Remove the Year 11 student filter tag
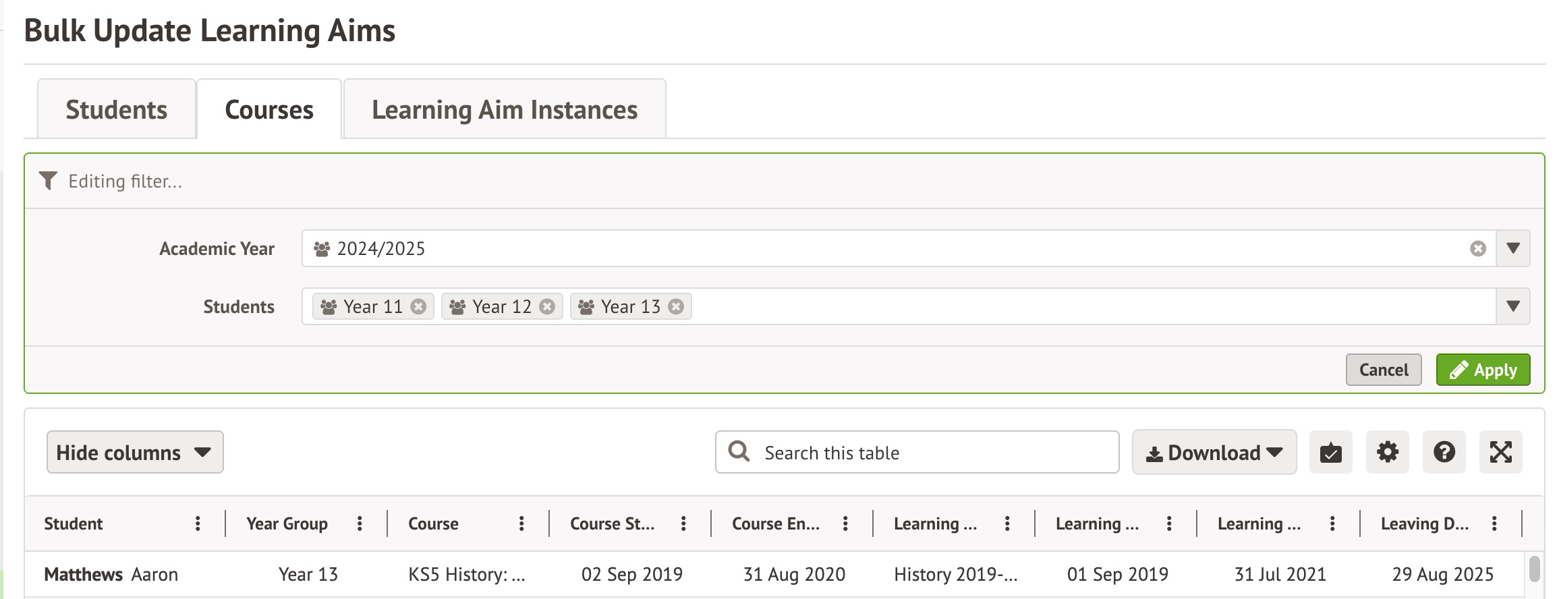1557x599 pixels. point(418,307)
